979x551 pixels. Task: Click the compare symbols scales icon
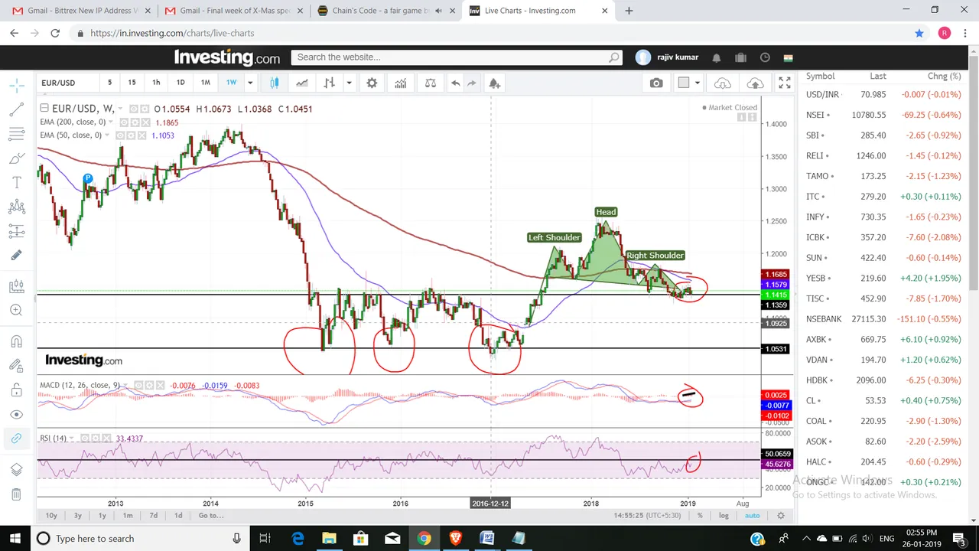[x=431, y=83]
